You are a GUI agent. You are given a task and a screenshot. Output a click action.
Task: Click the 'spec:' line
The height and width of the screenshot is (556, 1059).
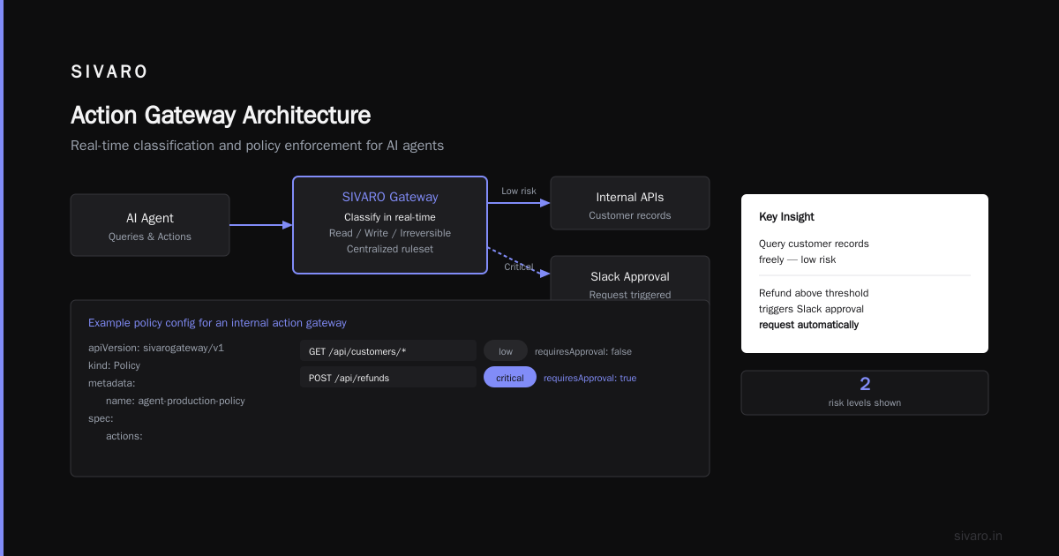[101, 418]
